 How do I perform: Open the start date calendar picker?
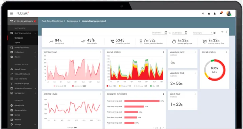166,33
